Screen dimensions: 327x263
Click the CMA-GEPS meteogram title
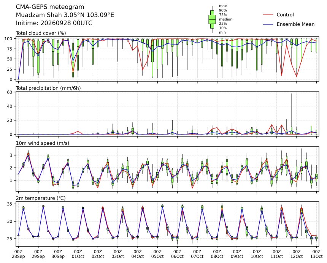[50, 7]
